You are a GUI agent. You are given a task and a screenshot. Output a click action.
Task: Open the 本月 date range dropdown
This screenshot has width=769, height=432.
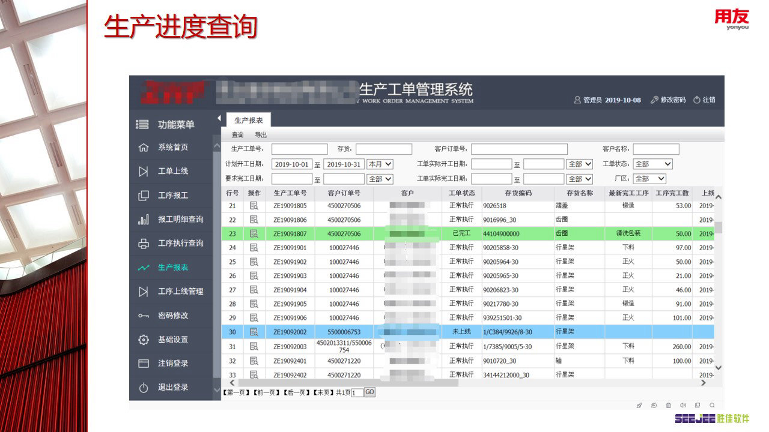(380, 164)
